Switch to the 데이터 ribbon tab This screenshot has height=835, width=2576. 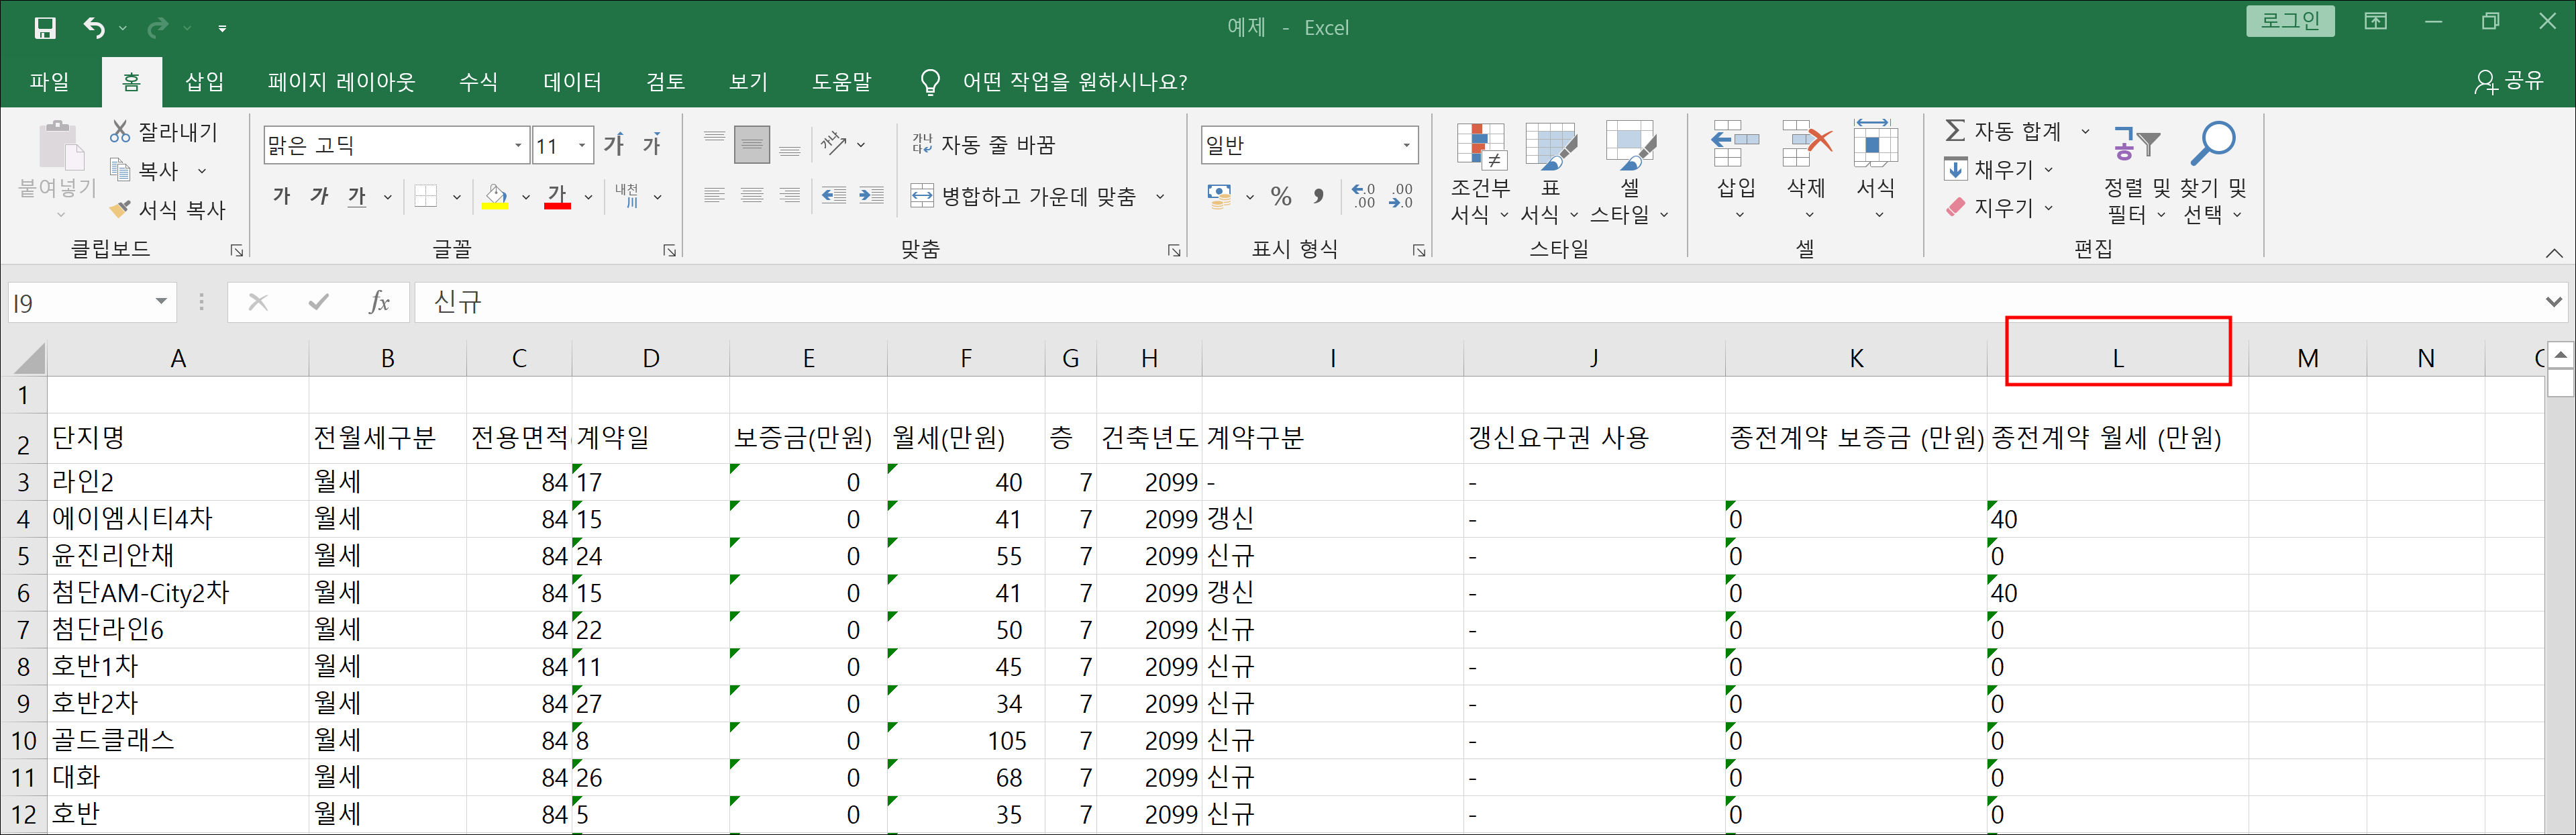(572, 82)
